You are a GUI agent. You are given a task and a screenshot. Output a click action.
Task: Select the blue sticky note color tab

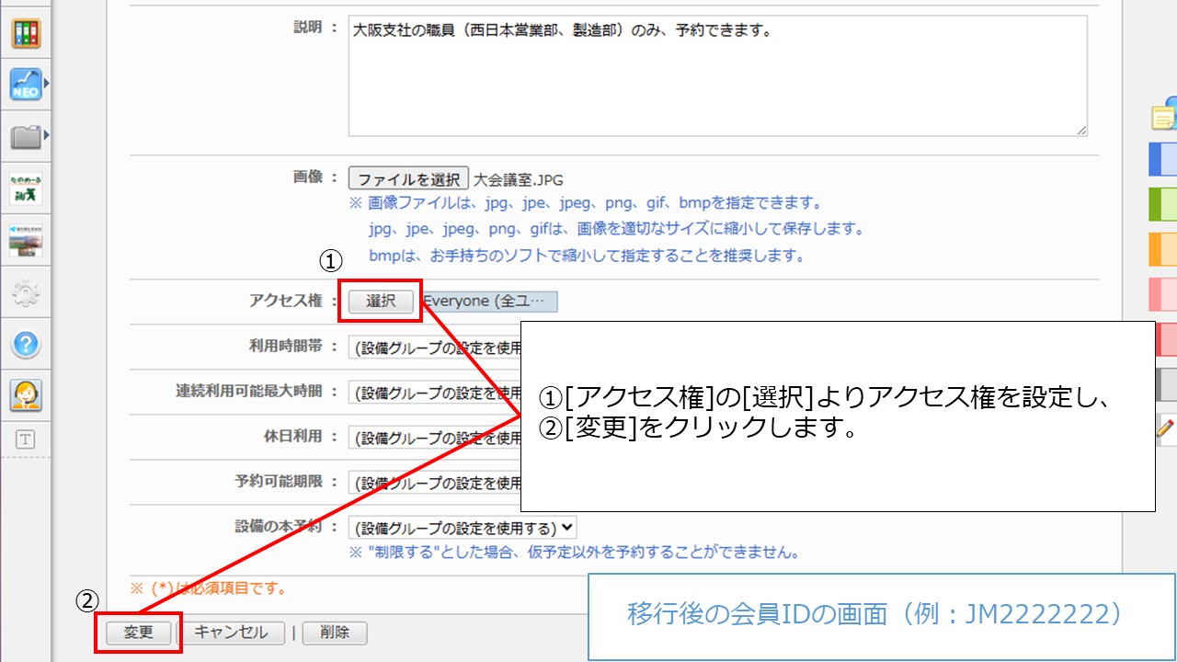coord(1163,159)
